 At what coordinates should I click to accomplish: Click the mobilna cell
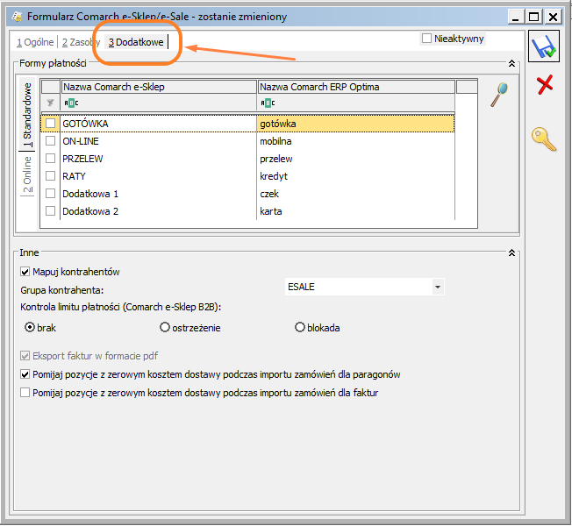[355, 141]
